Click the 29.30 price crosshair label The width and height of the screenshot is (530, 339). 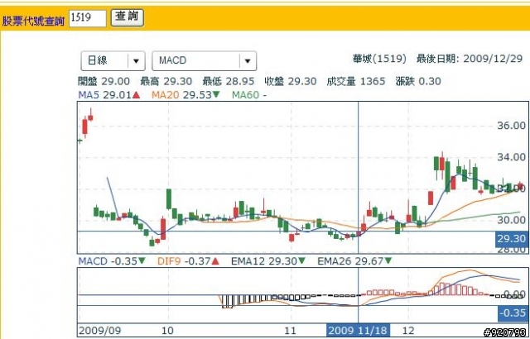[512, 239]
